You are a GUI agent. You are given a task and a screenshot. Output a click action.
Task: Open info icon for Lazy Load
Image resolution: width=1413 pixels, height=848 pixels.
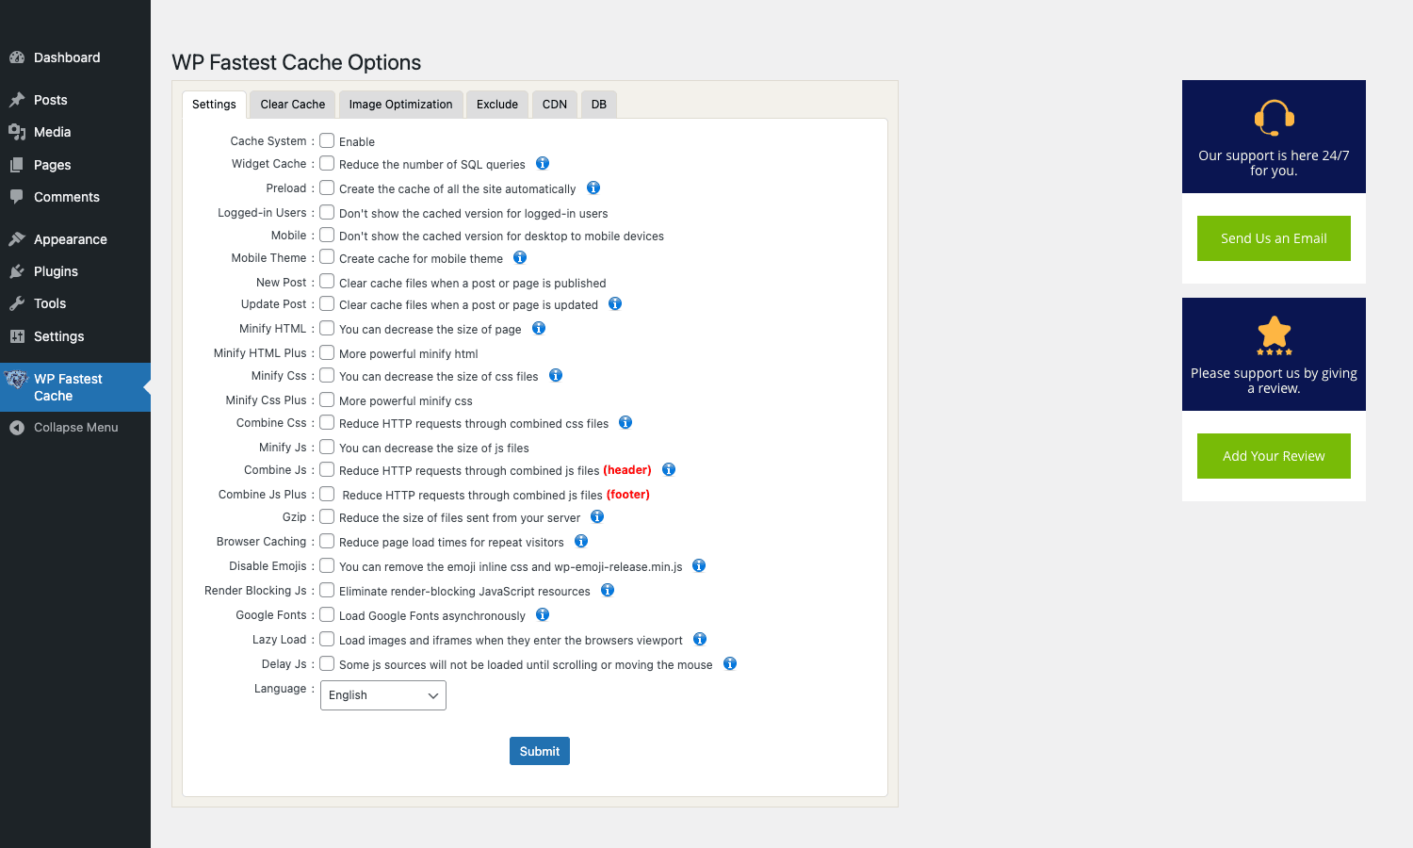point(700,639)
